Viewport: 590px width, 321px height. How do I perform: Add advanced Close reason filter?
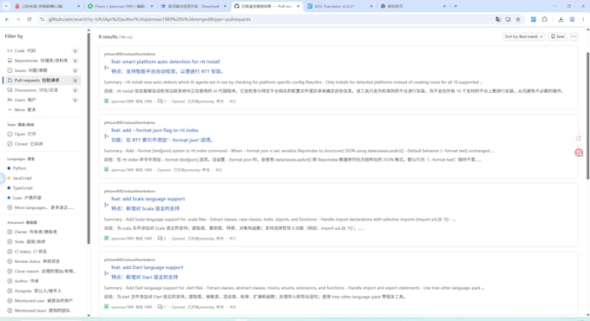coord(42,271)
